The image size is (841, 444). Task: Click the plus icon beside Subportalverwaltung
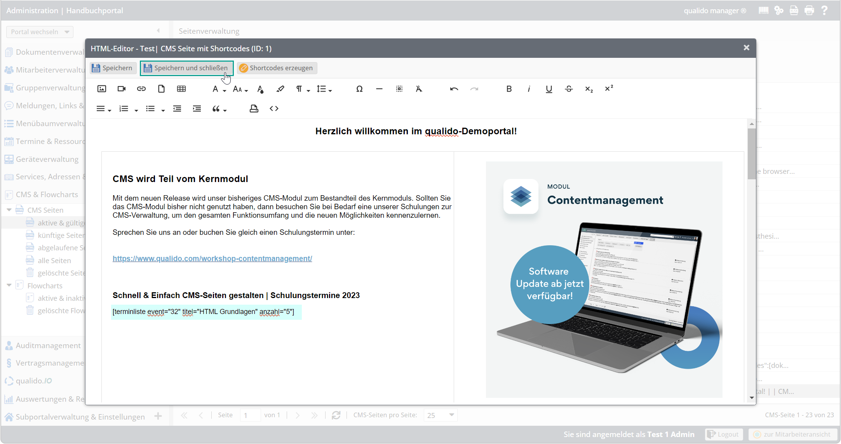[158, 416]
